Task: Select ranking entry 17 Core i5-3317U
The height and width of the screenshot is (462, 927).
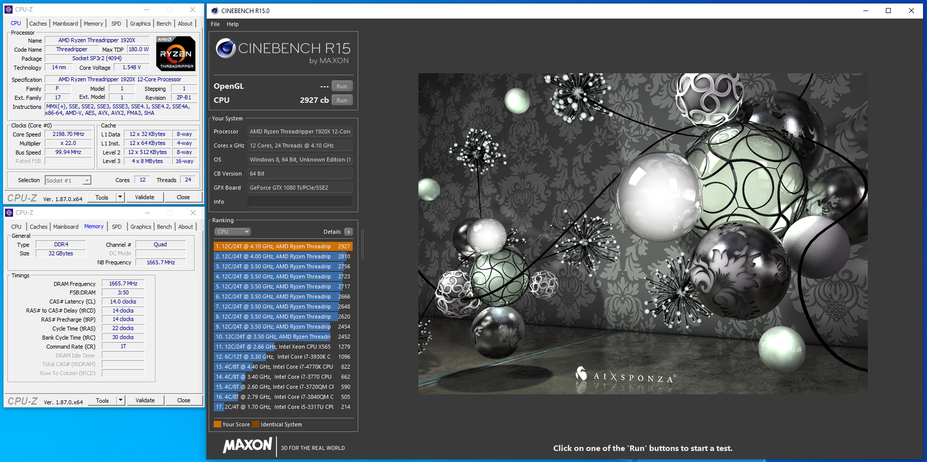Action: 283,407
